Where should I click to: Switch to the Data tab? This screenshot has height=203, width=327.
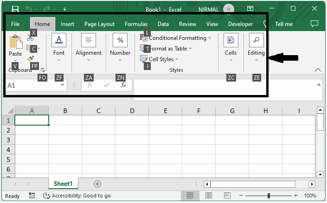tap(163, 24)
